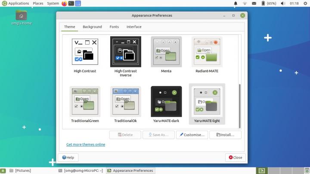Switch to the Background tab
This screenshot has height=174, width=310.
click(92, 27)
